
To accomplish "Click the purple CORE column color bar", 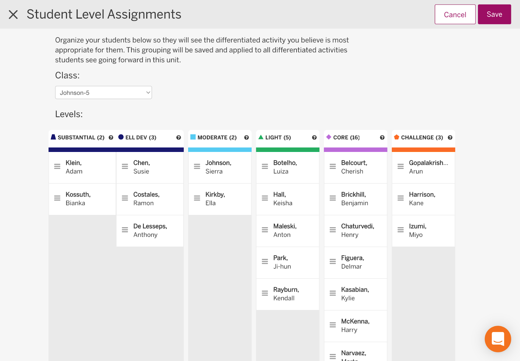I will click(356, 149).
